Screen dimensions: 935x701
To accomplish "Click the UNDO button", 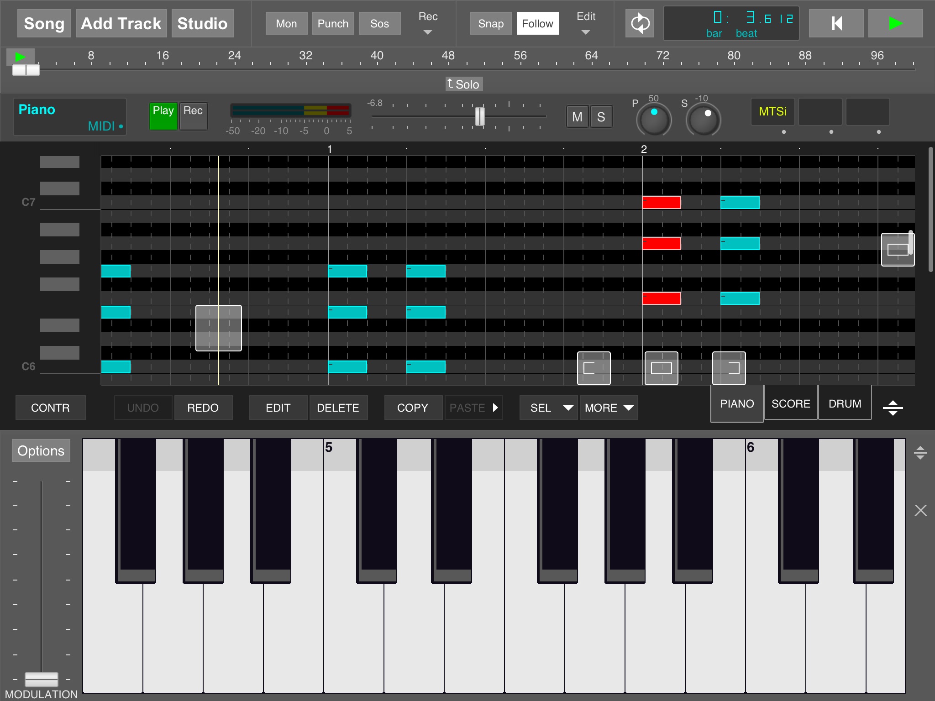I will tap(143, 408).
